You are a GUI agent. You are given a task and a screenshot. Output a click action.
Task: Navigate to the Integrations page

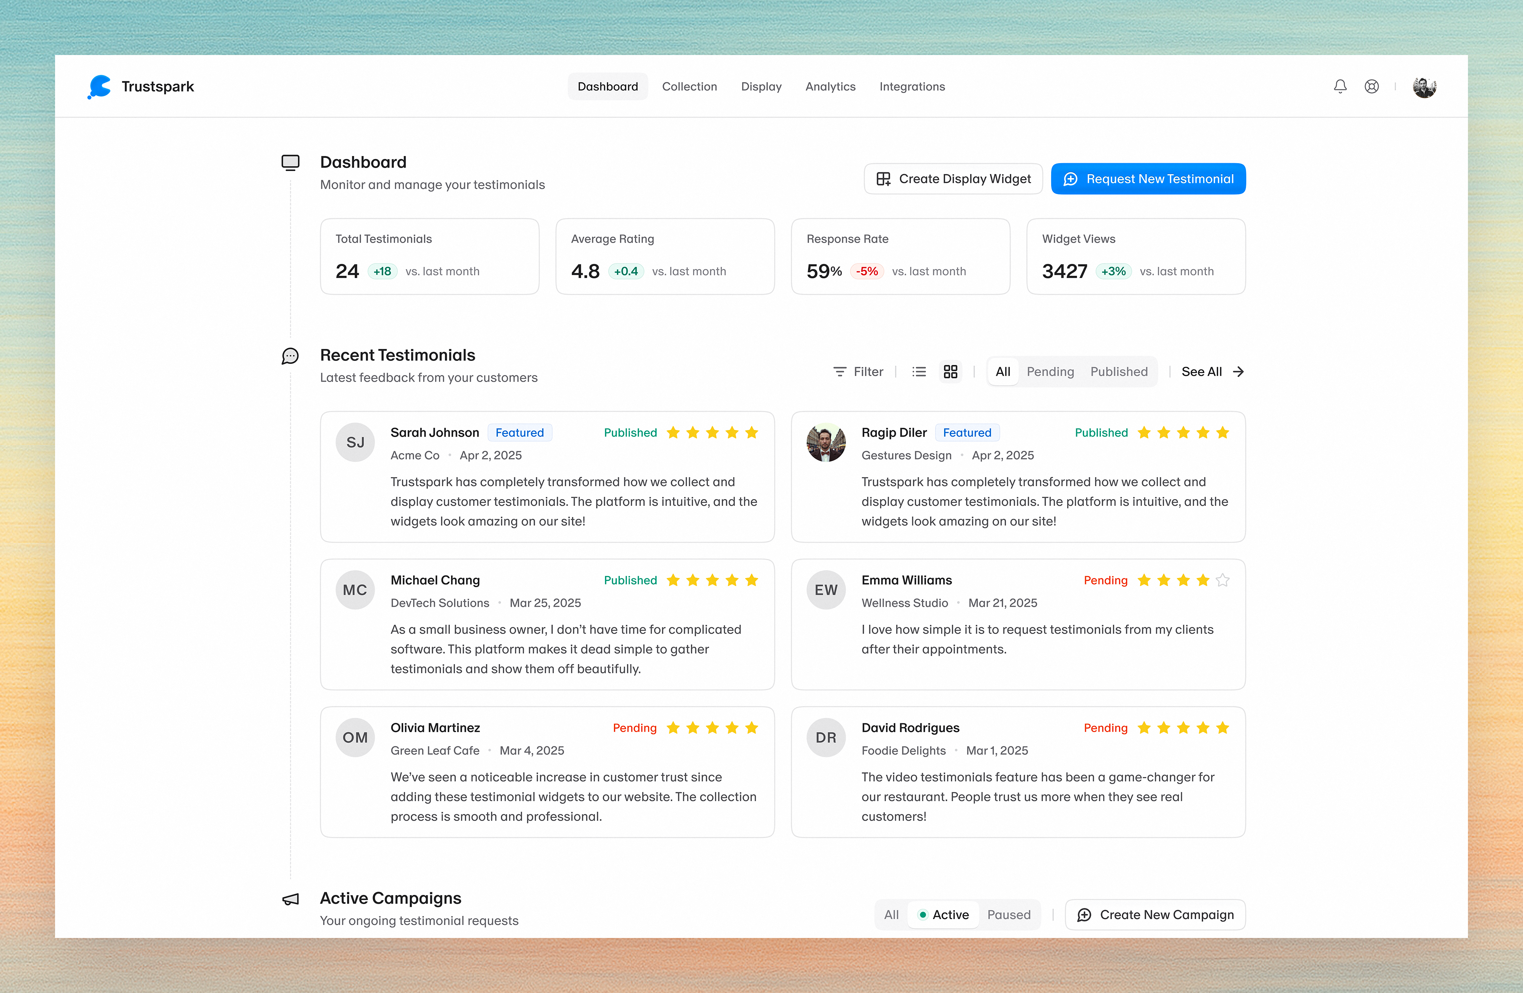click(x=912, y=86)
